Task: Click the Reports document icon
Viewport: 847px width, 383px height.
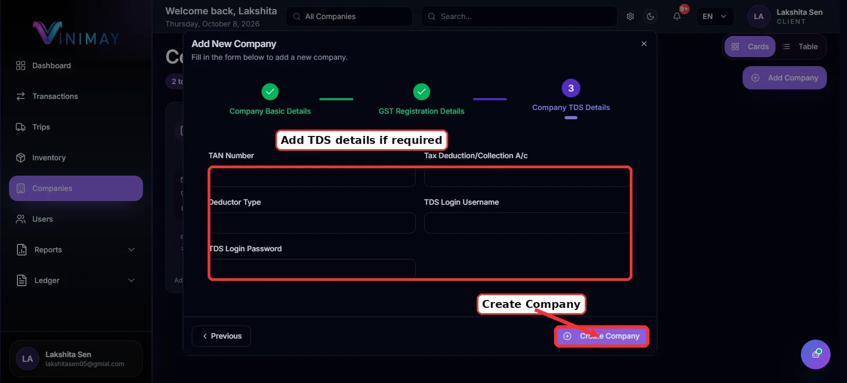Action: pyautogui.click(x=22, y=250)
